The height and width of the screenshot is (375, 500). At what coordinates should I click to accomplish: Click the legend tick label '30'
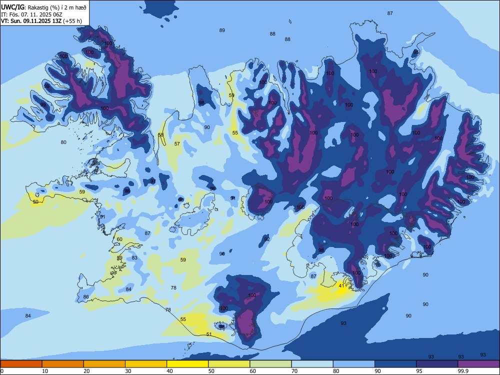(x=128, y=371)
